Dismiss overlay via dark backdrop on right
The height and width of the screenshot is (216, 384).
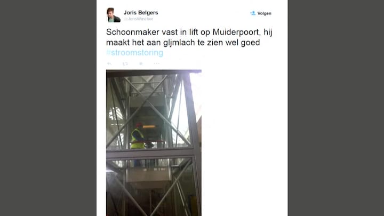336,108
